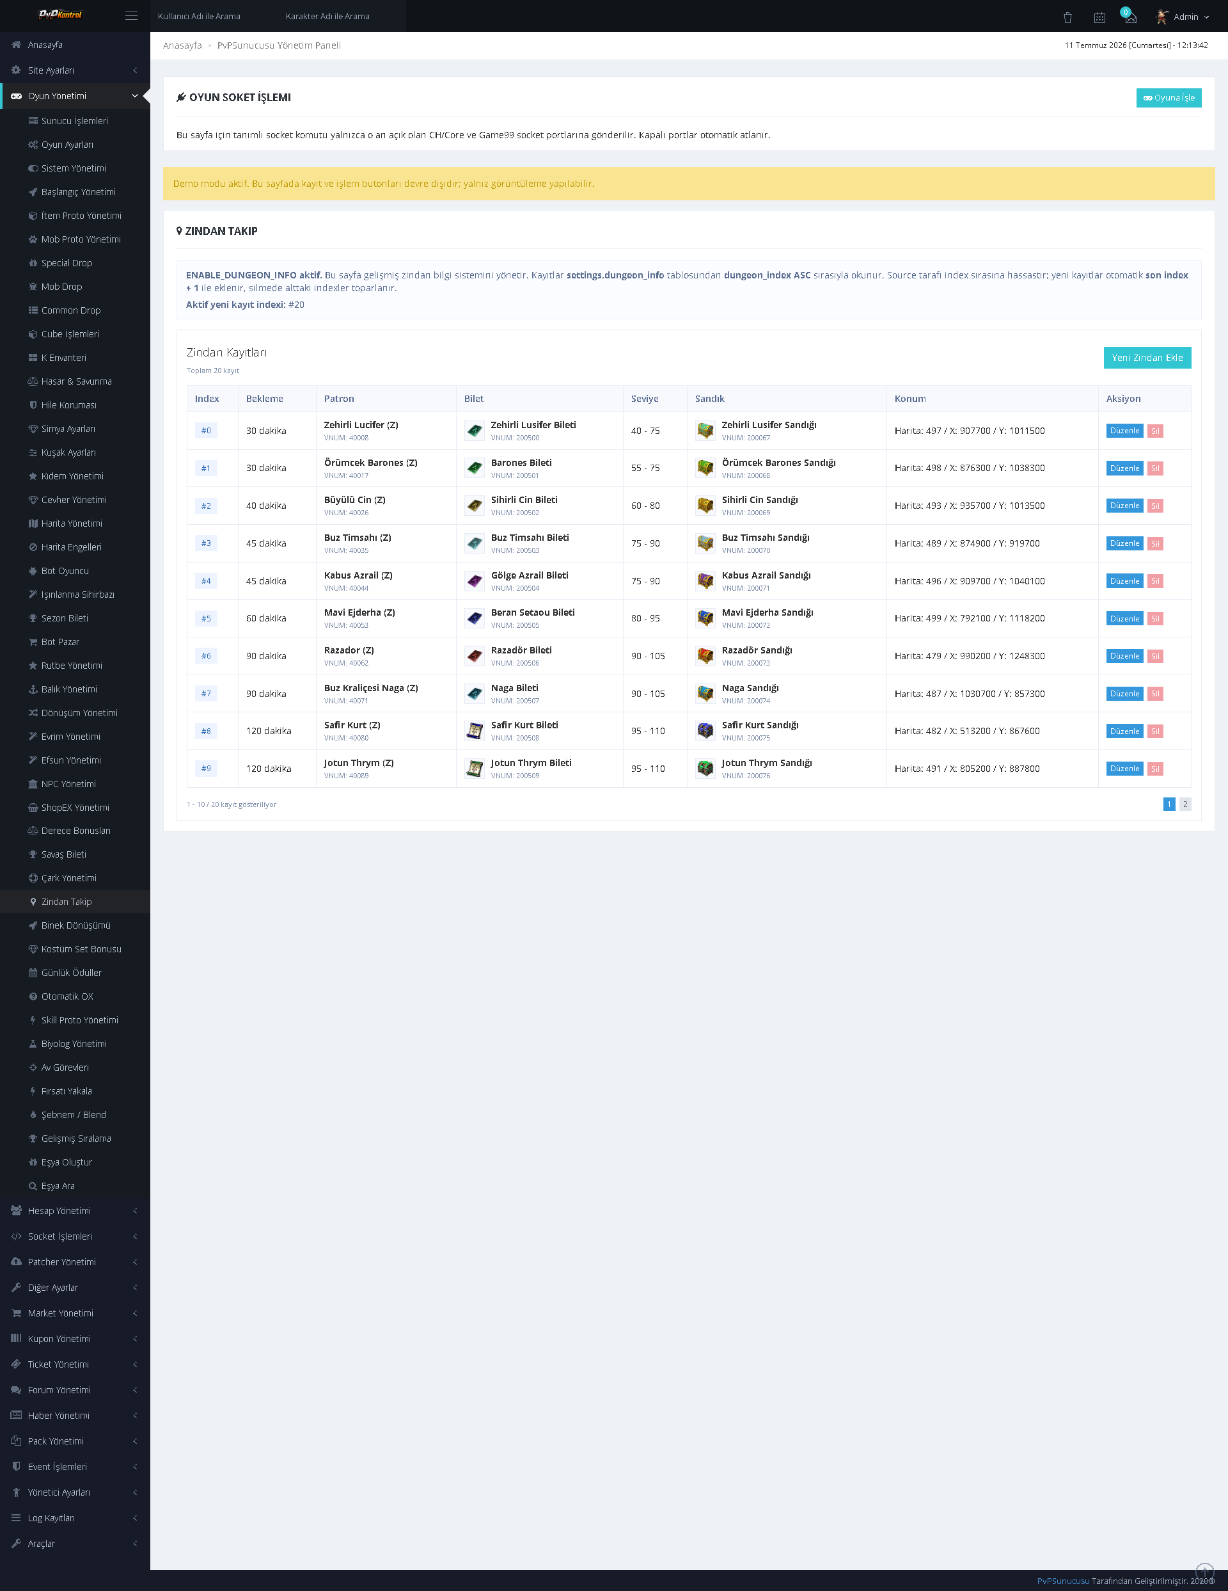This screenshot has height=1591, width=1228.
Task: Click the Zehirli Lusifer Bileti item icon
Action: click(x=475, y=431)
